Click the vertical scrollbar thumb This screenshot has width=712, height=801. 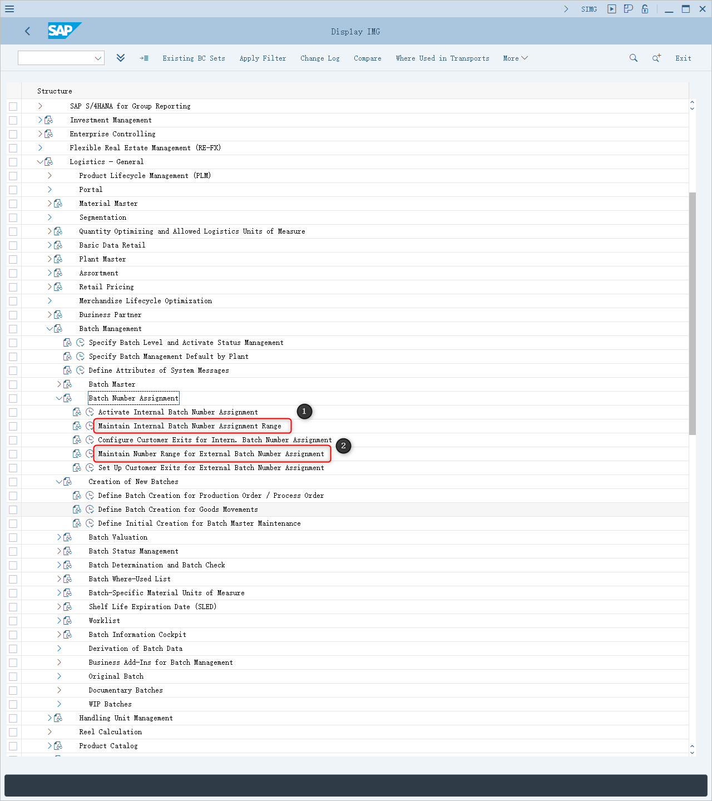click(x=692, y=313)
